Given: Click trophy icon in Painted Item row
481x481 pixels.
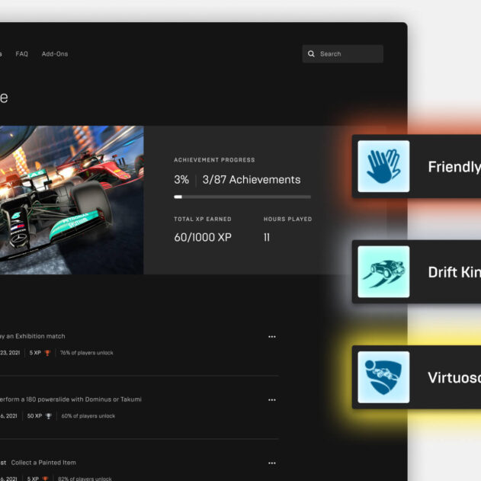Looking at the screenshot, I should coord(46,479).
